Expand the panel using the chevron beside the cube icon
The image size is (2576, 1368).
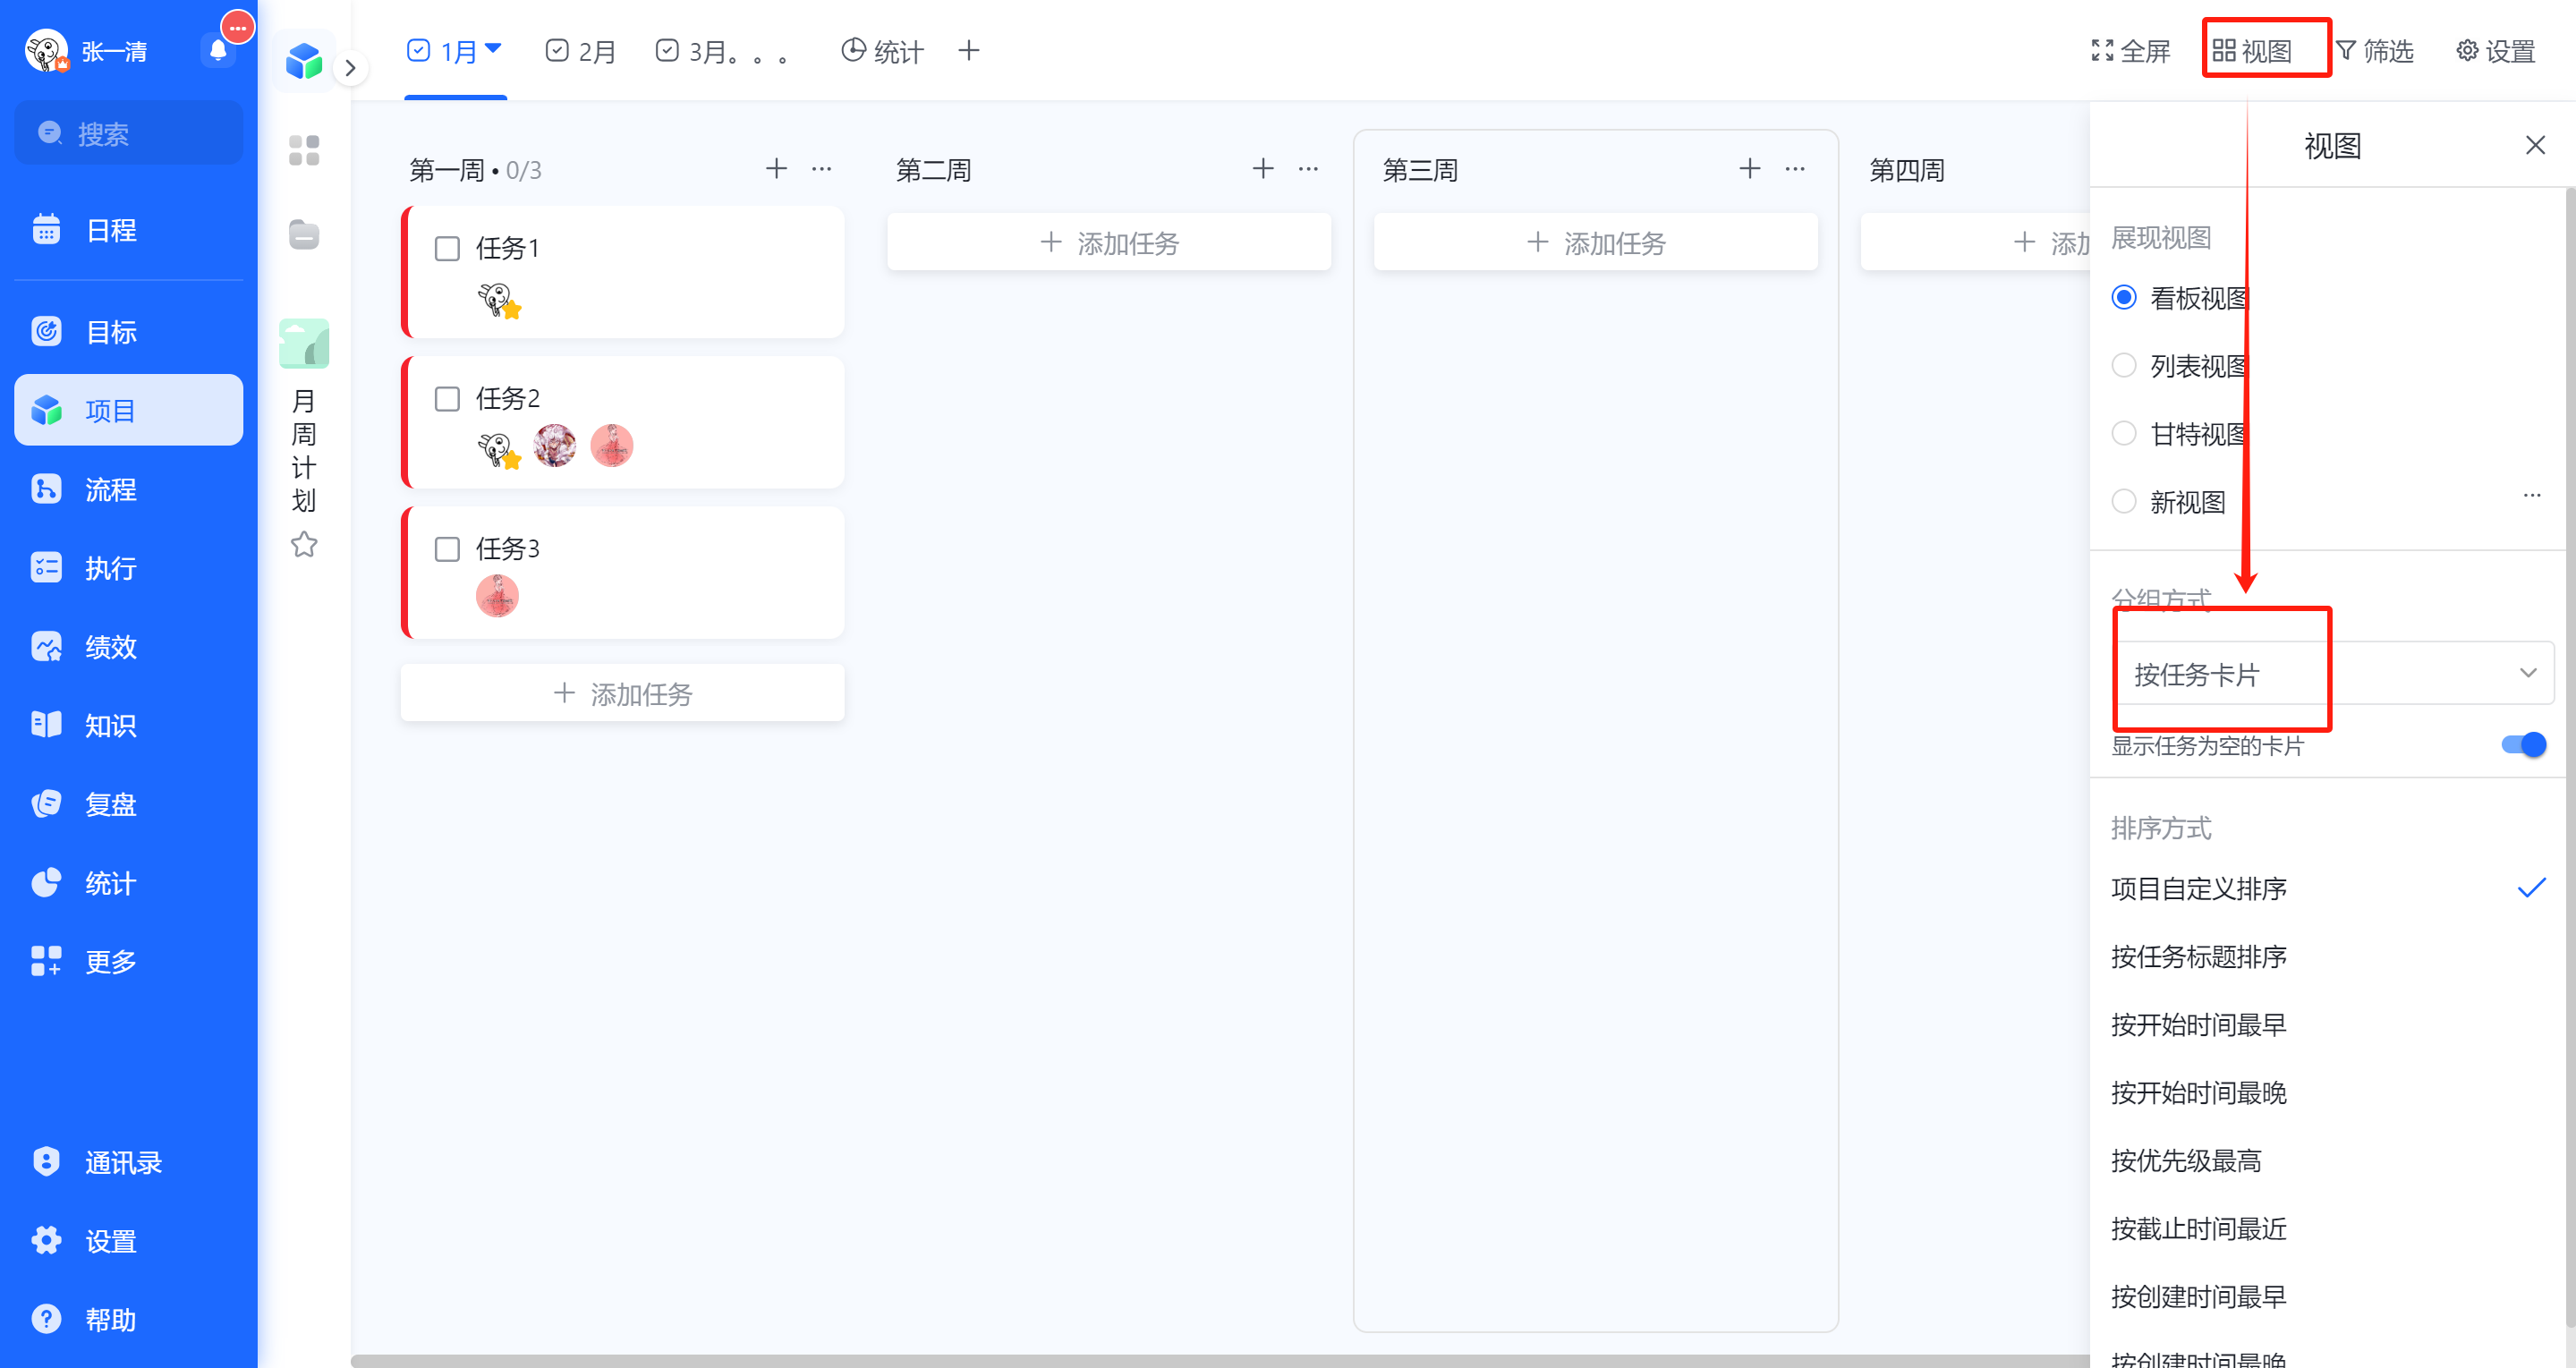coord(350,67)
